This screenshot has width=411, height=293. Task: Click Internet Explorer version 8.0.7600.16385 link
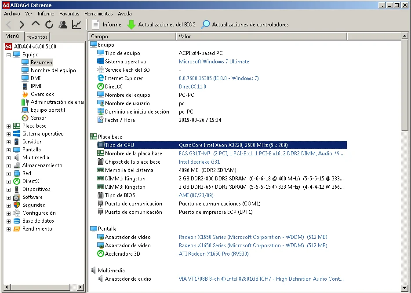[x=218, y=78]
